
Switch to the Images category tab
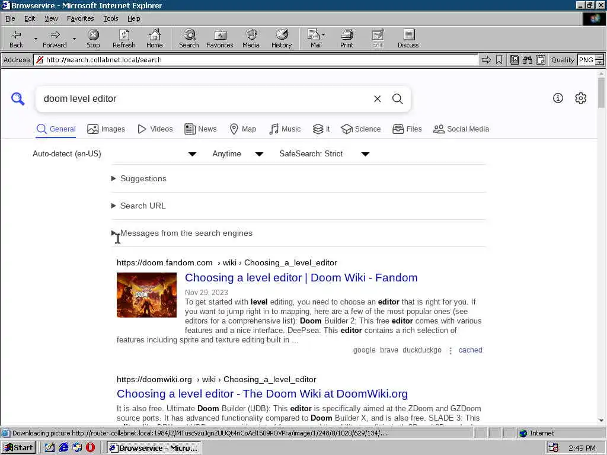tap(106, 129)
